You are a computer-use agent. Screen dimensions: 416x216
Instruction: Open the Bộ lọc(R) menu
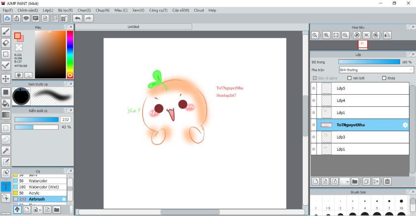[65, 10]
